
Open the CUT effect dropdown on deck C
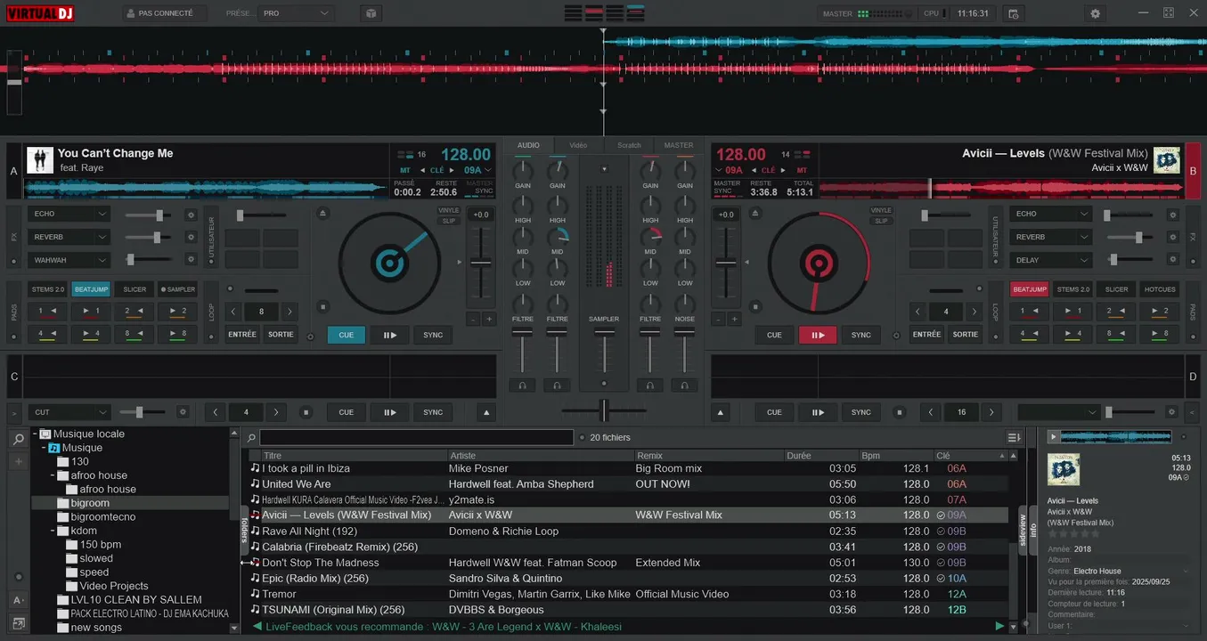point(69,412)
